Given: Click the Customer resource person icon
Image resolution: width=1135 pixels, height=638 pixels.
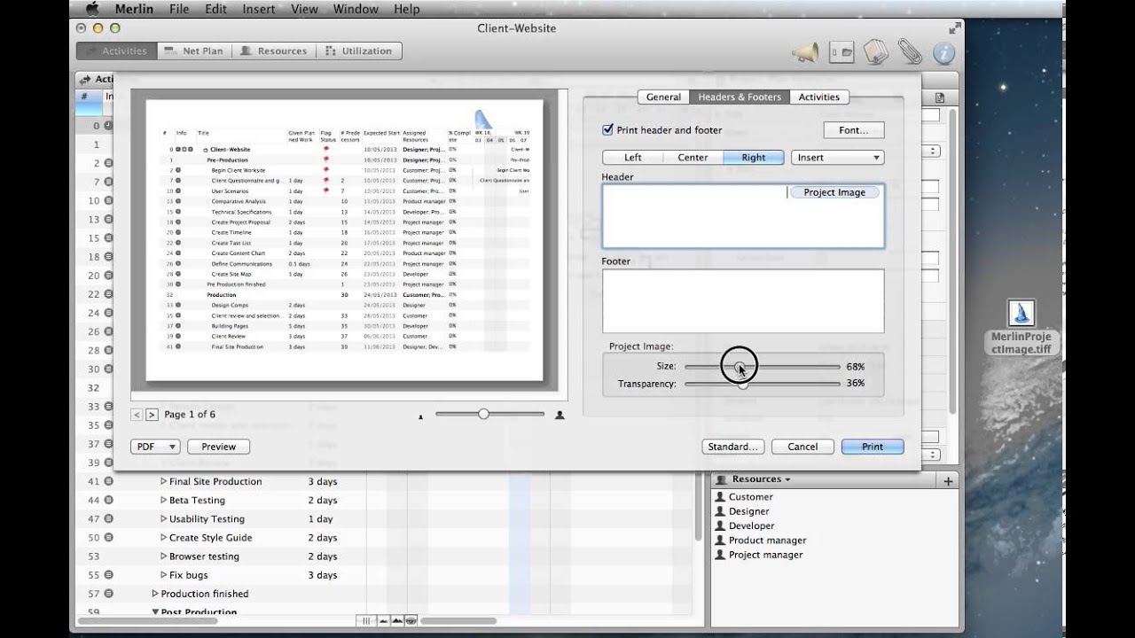Looking at the screenshot, I should (x=720, y=497).
